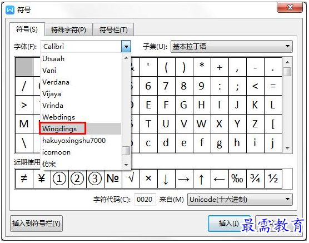Image resolution: width=309 pixels, height=243 pixels.
Task: Select the colon : grid cell
Action: (220, 86)
